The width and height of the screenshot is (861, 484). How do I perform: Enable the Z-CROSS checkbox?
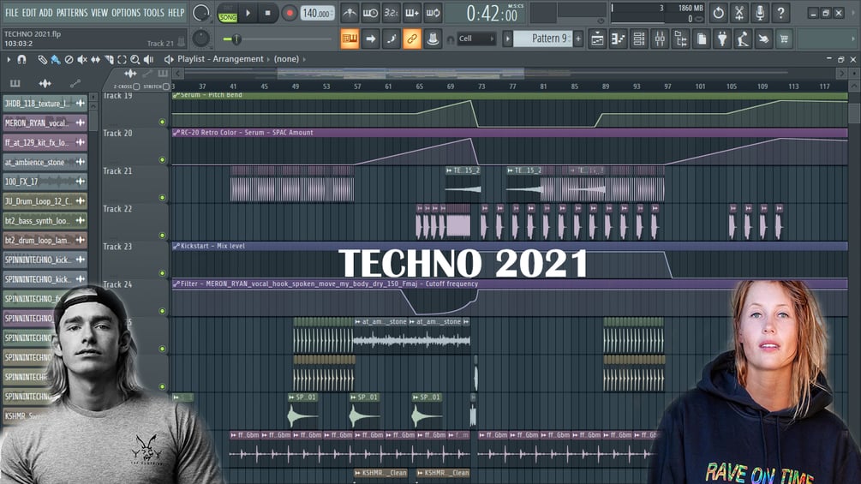point(136,87)
